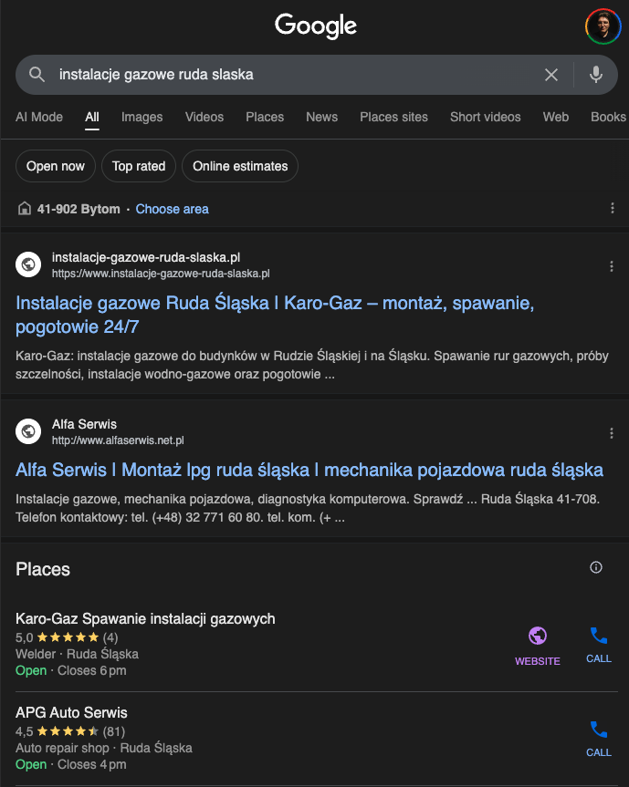Click the microphone icon for voice search
Screen dimensions: 629x787
(x=595, y=75)
